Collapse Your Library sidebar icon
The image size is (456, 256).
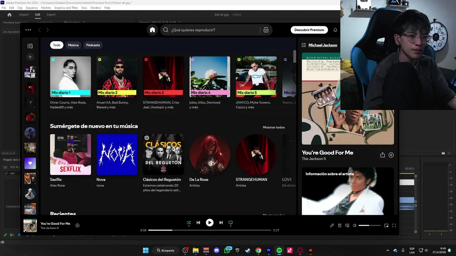(30, 46)
